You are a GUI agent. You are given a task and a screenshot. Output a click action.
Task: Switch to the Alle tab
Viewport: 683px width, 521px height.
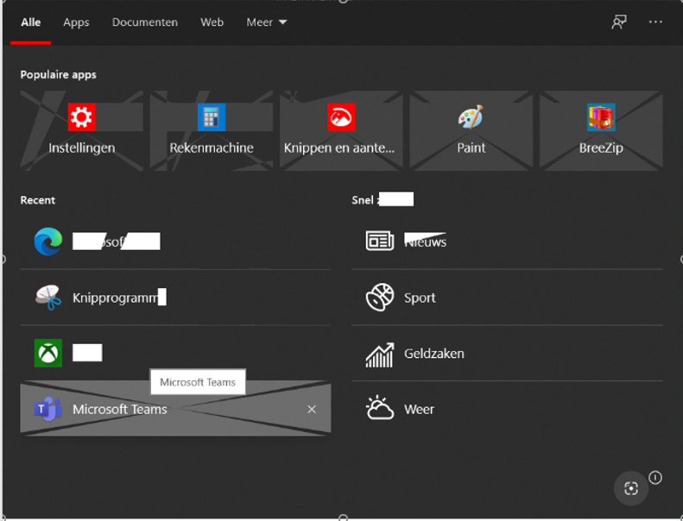(30, 22)
